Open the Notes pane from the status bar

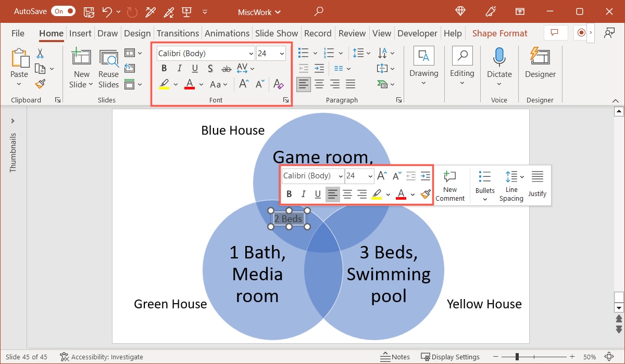(395, 357)
